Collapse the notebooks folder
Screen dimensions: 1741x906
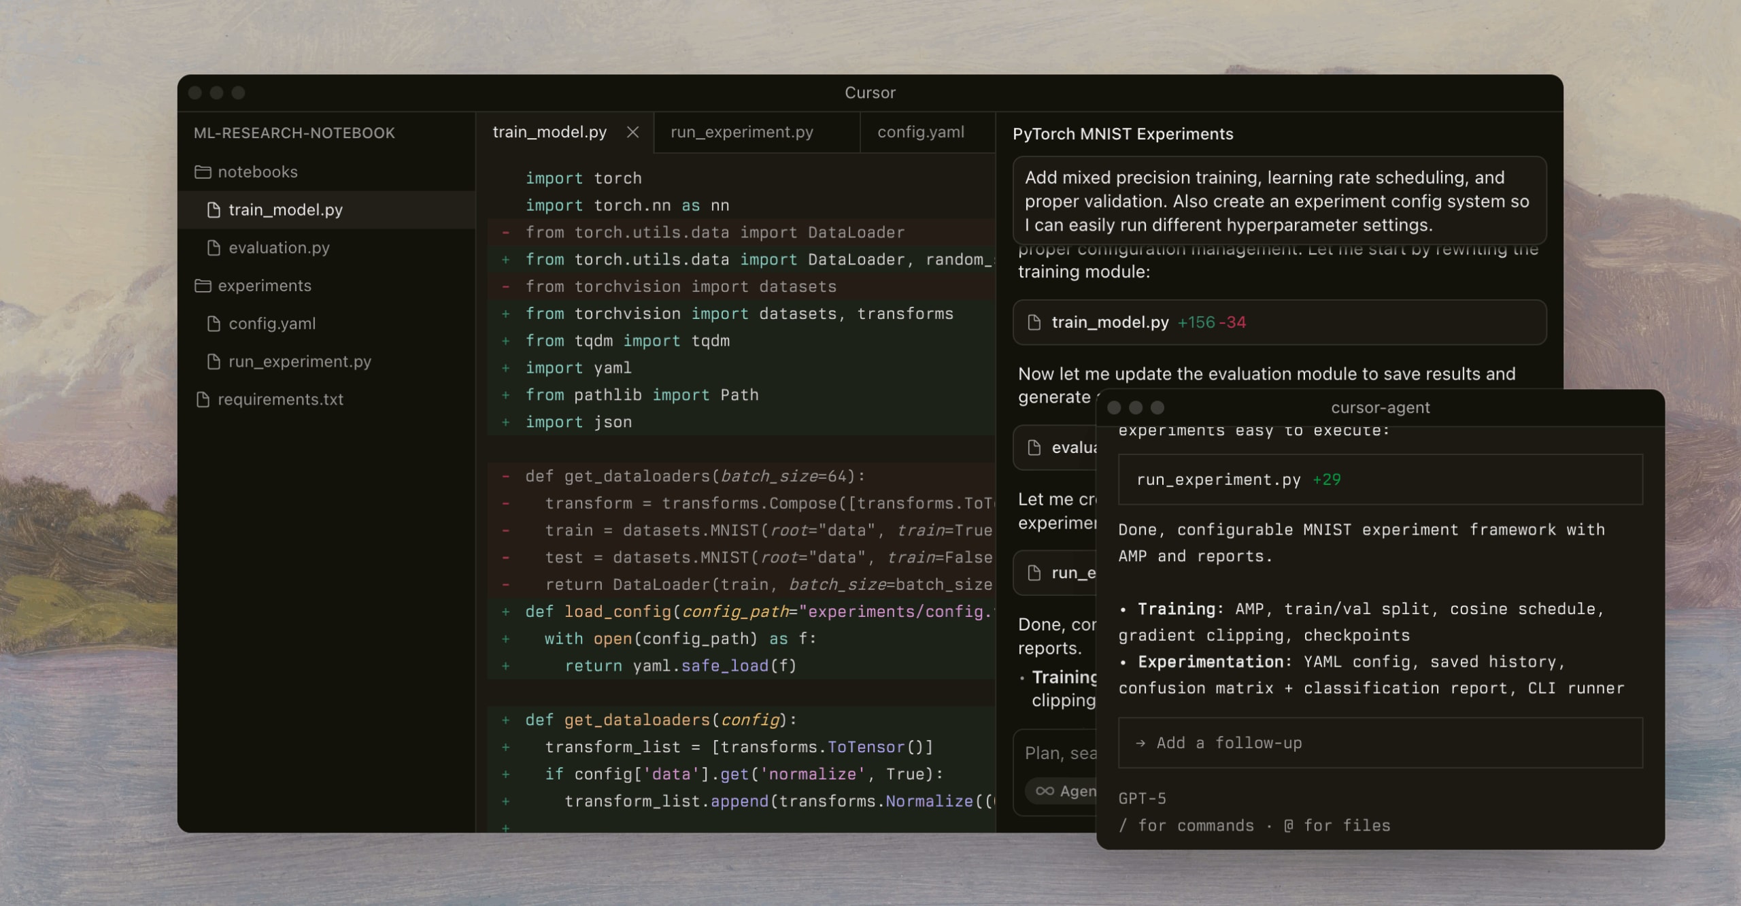[257, 172]
